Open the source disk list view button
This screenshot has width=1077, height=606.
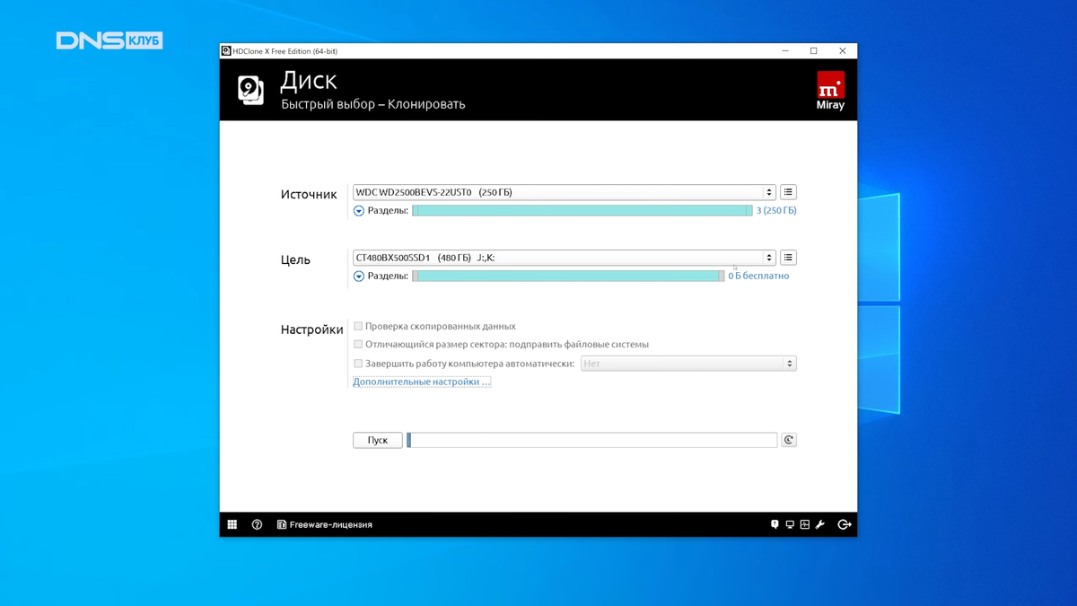pos(788,192)
